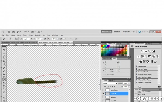Add a Color Balance adjustment

coord(146,56)
